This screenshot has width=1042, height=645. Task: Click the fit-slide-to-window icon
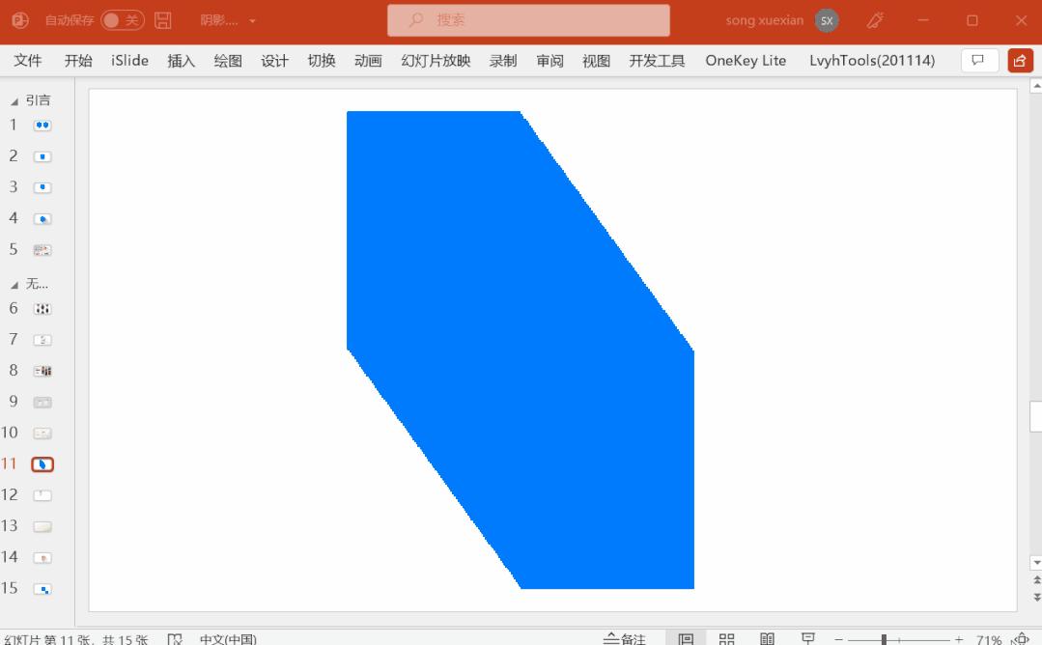(x=1021, y=638)
